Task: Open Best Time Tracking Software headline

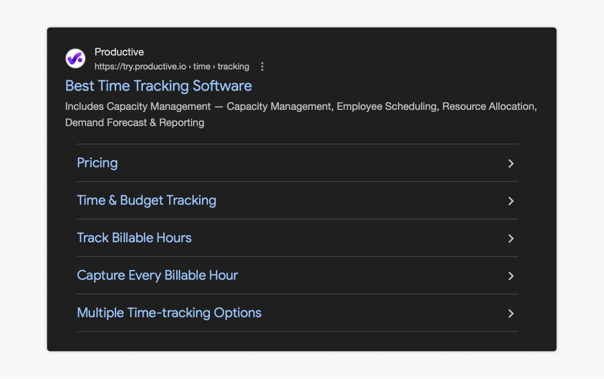Action: tap(158, 86)
